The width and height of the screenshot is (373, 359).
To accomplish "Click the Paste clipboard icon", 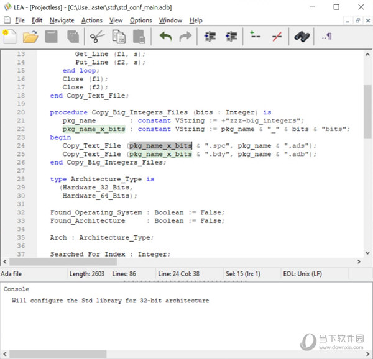I will point(139,37).
